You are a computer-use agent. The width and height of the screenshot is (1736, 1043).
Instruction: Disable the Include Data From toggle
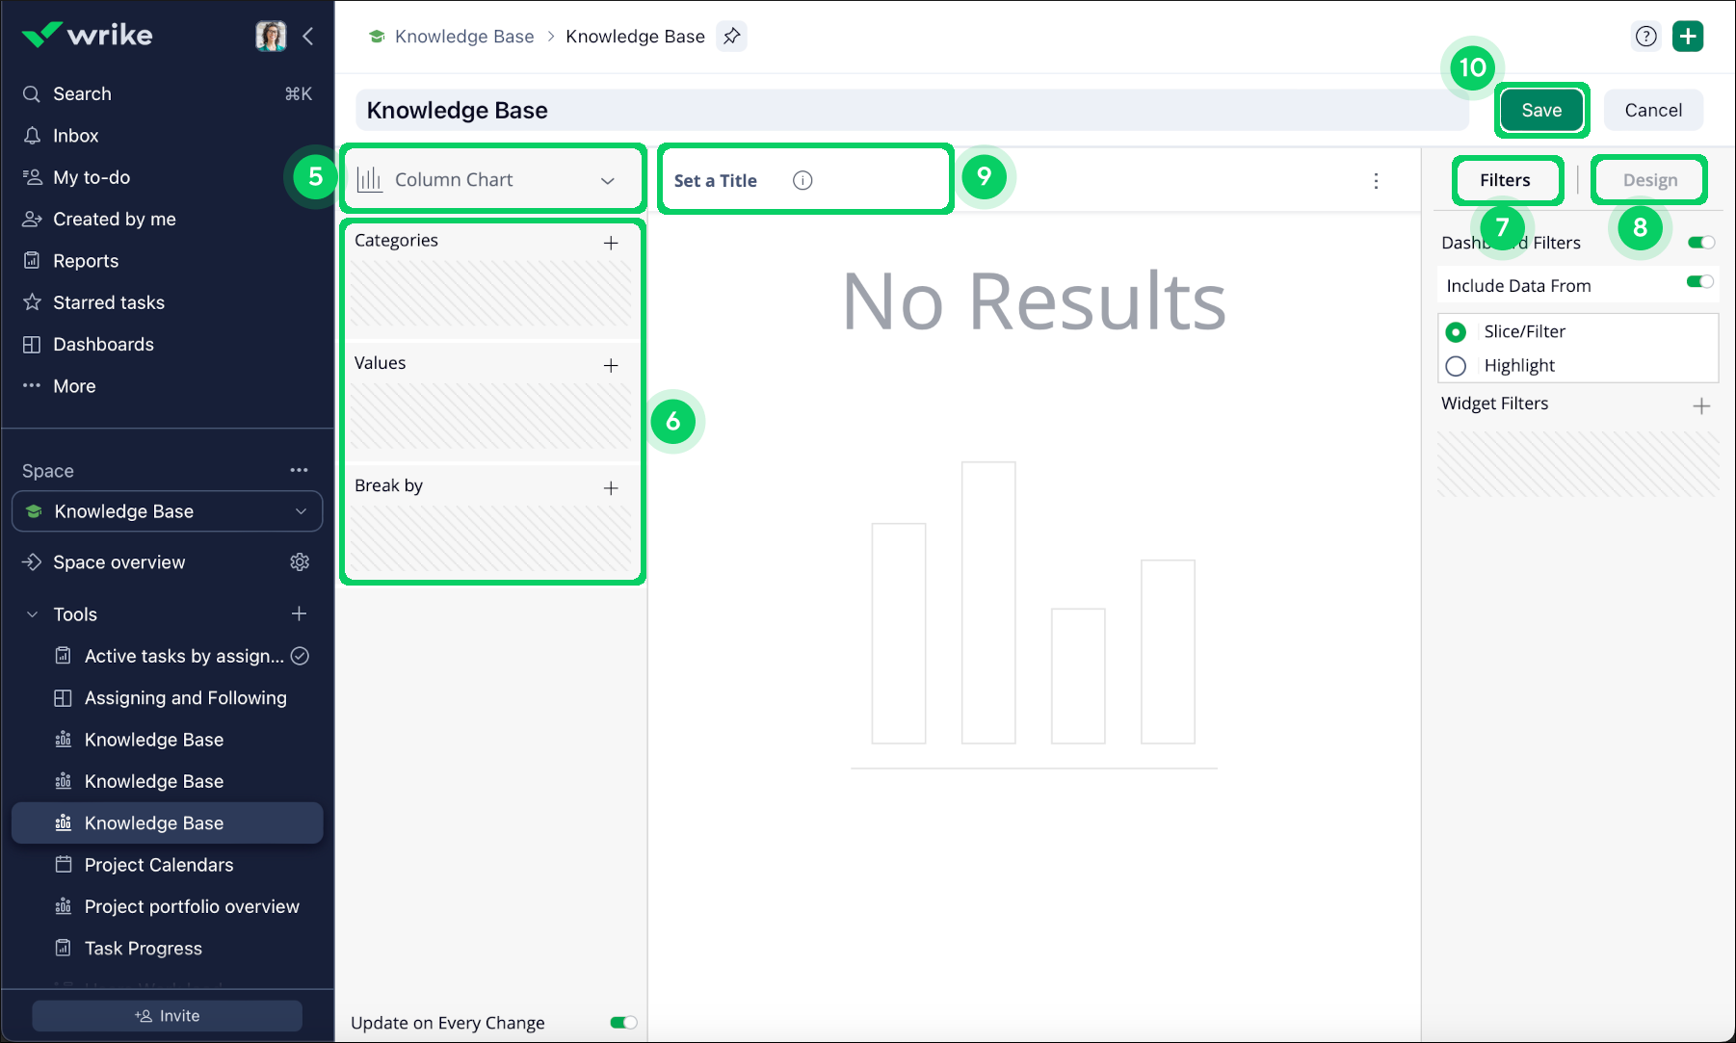click(x=1699, y=284)
